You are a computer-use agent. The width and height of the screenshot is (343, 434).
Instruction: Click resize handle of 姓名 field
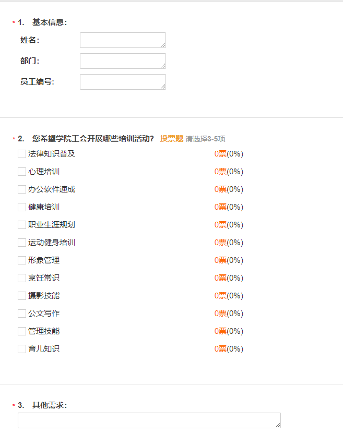pos(163,45)
